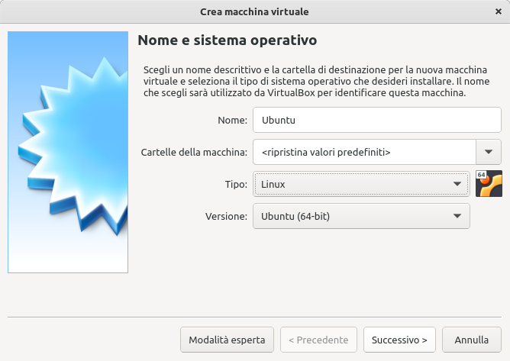This screenshot has height=361, width=510.
Task: Click the Cartelle della macchina label
Action: coord(194,152)
